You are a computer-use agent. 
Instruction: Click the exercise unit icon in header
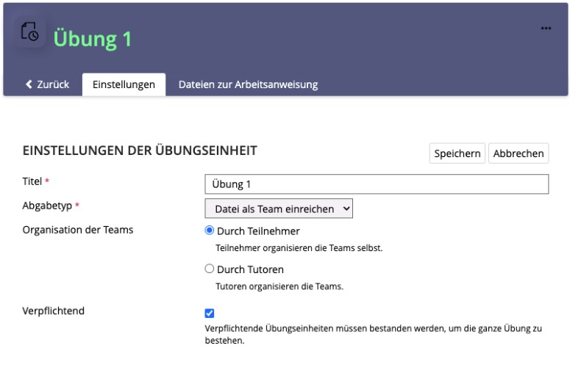pos(30,34)
